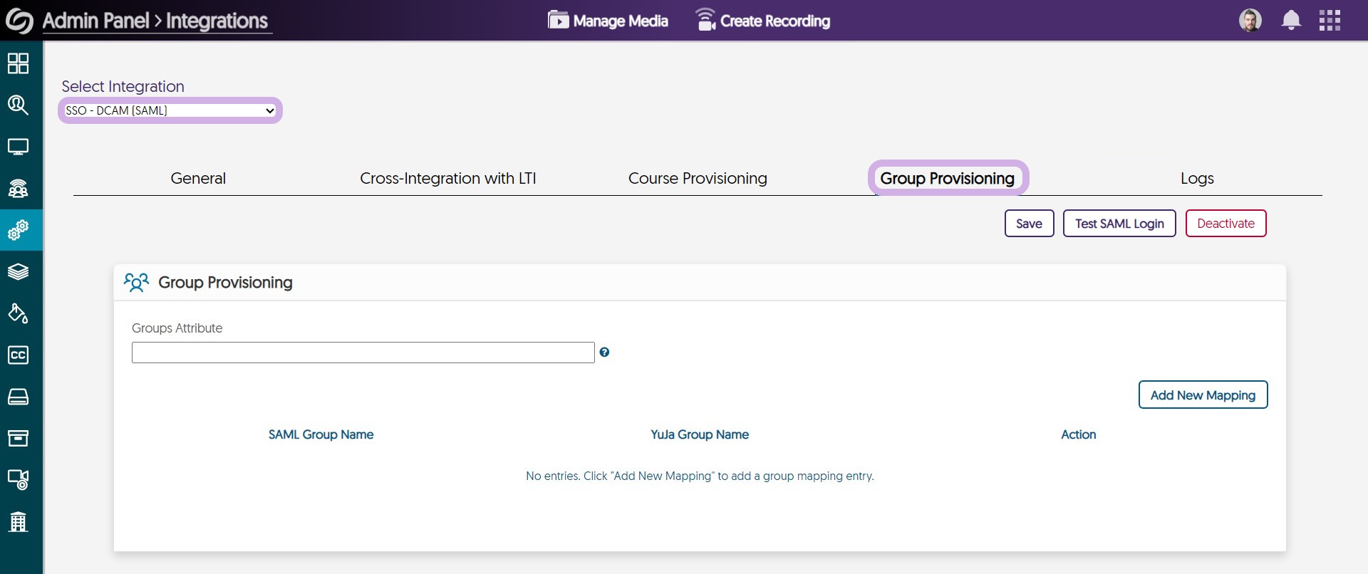Click the Add New Mapping button
This screenshot has height=574, width=1368.
[1203, 395]
